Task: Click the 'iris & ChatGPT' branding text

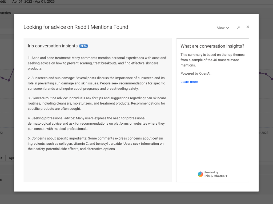Action: point(216,176)
